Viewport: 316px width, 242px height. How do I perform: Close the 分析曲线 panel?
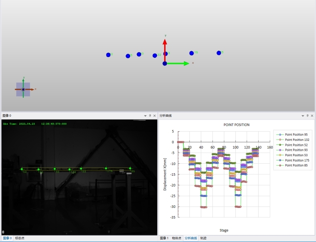pyautogui.click(x=312, y=116)
